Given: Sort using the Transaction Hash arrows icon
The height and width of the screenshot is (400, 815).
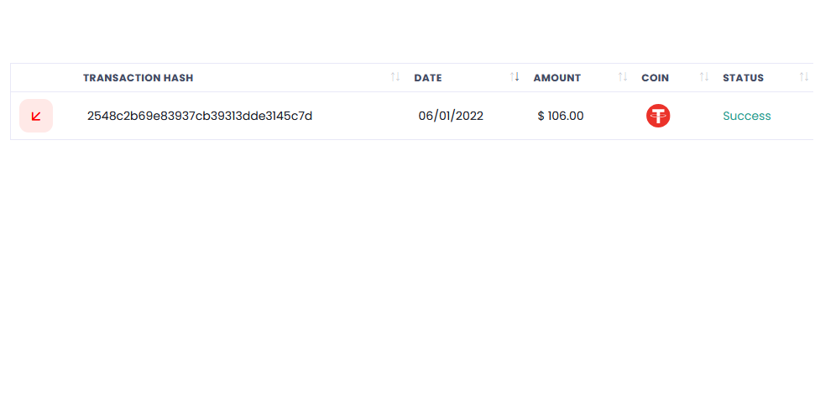Looking at the screenshot, I should pos(395,77).
